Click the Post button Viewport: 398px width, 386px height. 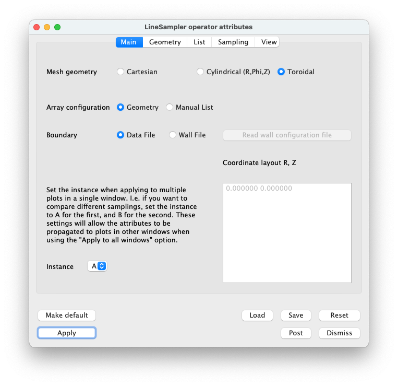(296, 333)
